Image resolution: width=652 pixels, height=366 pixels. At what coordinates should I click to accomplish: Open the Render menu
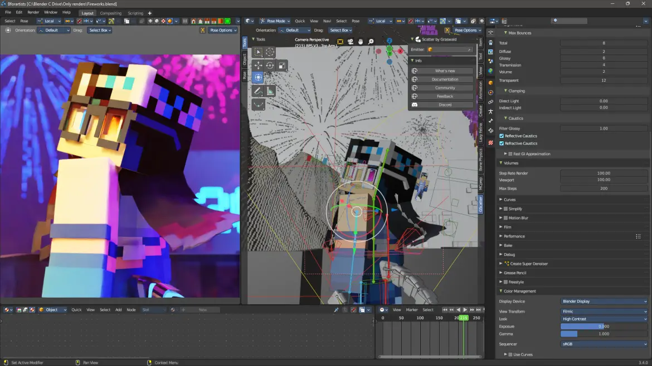[x=33, y=12]
